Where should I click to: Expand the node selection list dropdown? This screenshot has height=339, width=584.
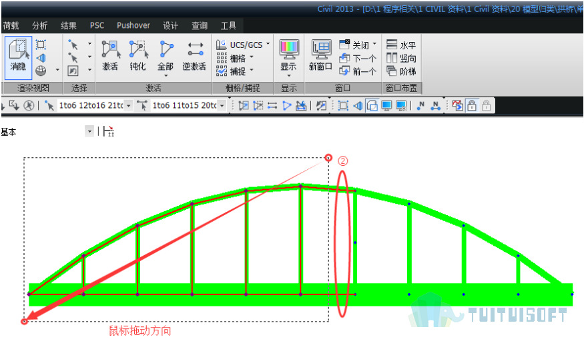[x=129, y=106]
